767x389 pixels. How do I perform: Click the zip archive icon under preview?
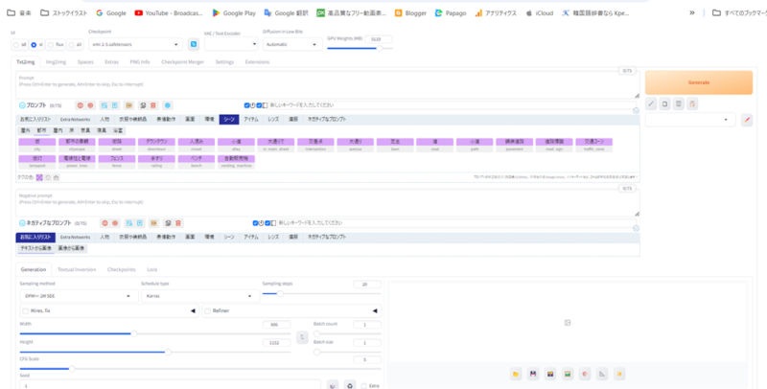[550, 374]
